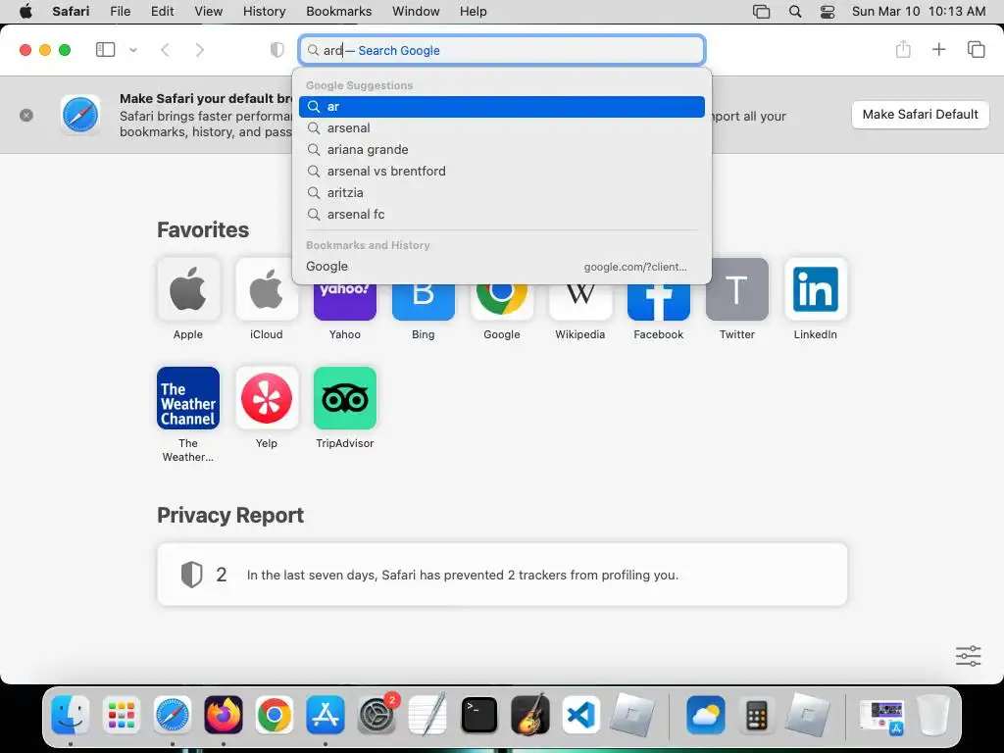This screenshot has width=1004, height=753.
Task: Click the screen mirroring menu bar icon
Action: point(761,12)
